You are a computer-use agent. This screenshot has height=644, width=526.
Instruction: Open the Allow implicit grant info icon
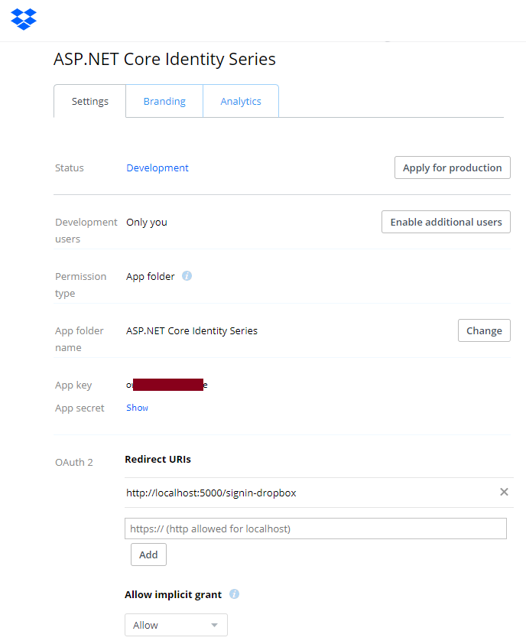pos(234,594)
